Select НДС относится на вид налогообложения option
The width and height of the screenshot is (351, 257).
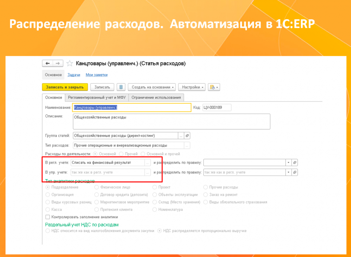[47, 231]
